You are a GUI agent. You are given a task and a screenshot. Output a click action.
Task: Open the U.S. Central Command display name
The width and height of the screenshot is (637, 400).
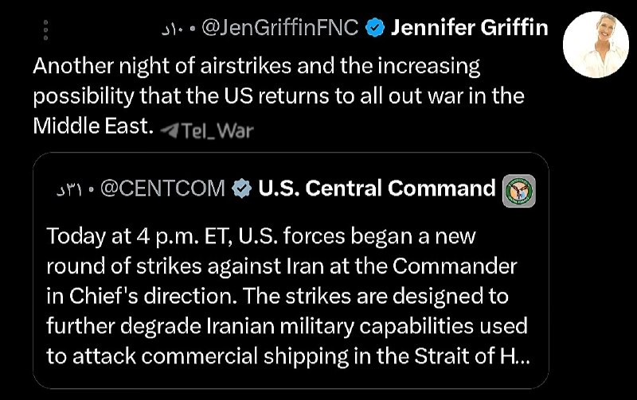pos(377,188)
